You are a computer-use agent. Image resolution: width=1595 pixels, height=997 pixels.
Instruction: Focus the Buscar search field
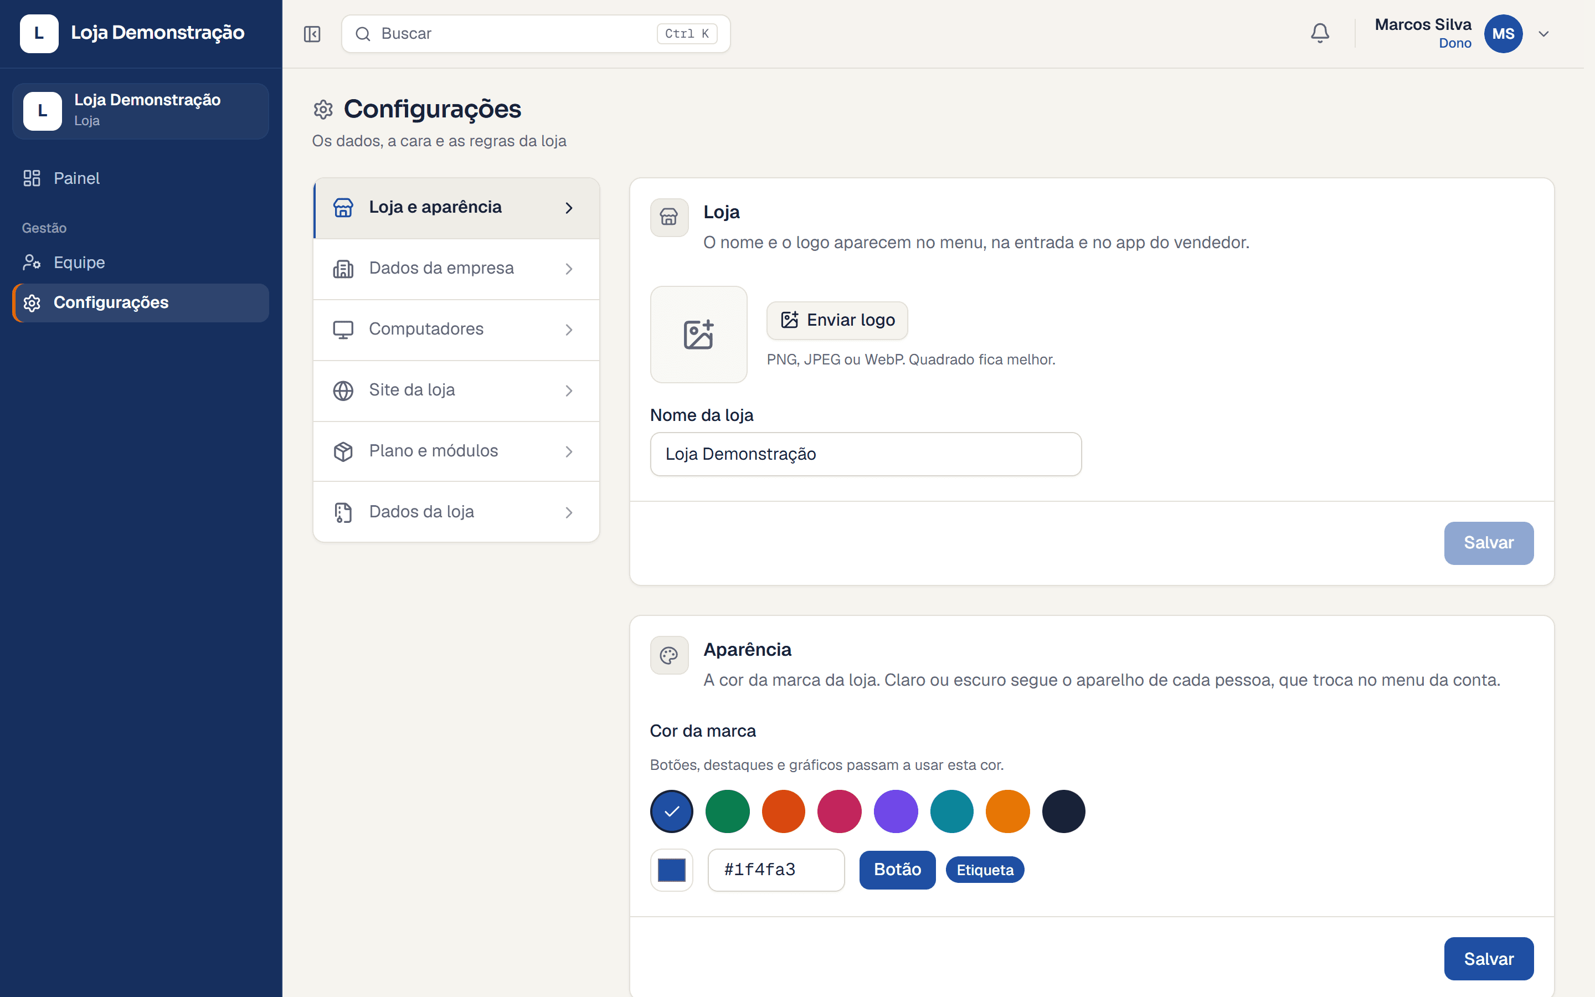(535, 34)
